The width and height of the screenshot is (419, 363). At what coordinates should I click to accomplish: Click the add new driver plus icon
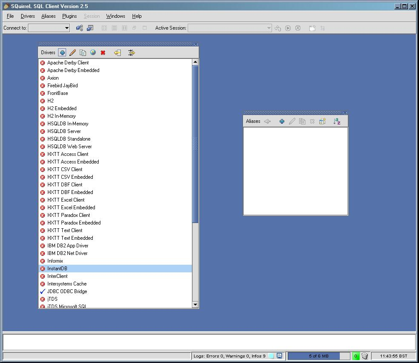click(x=62, y=53)
